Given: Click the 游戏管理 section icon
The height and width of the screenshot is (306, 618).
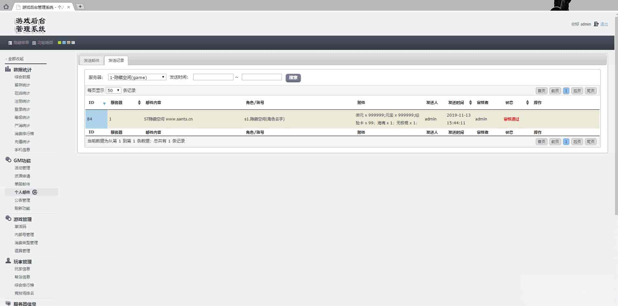Looking at the screenshot, I should point(8,219).
